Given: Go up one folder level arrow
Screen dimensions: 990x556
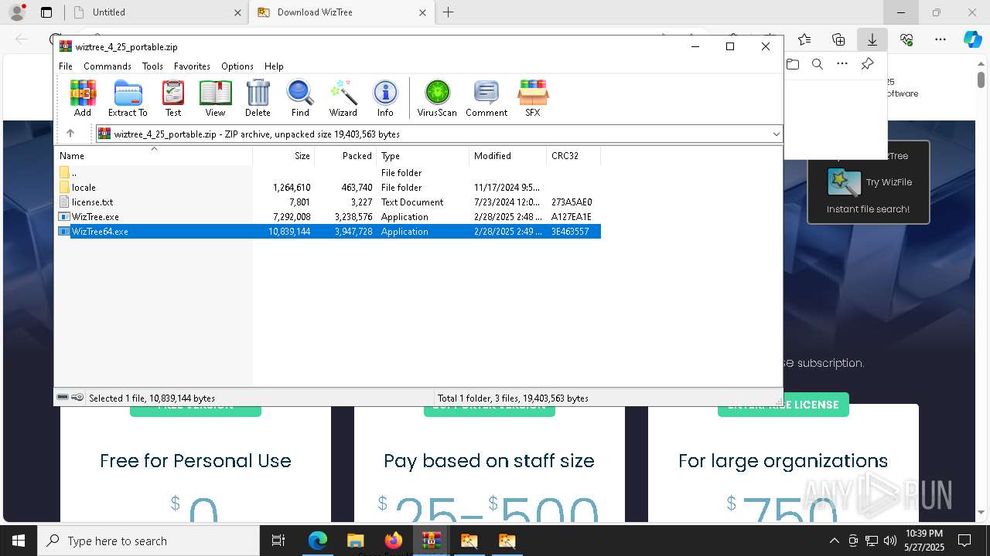Looking at the screenshot, I should pos(70,134).
